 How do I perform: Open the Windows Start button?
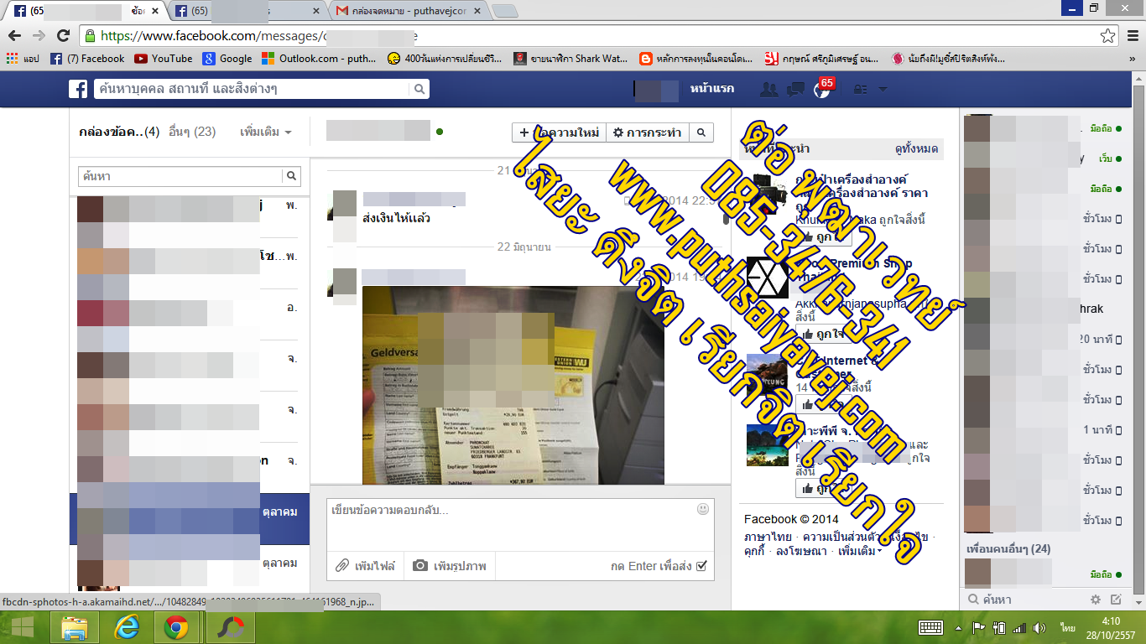pos(21,627)
